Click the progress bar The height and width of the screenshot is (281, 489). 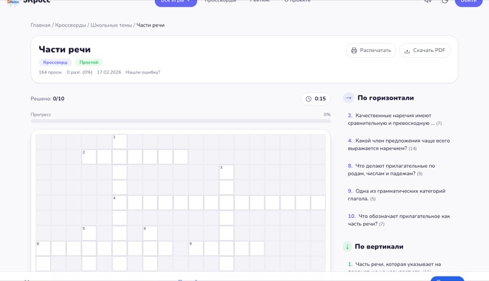pyautogui.click(x=180, y=121)
